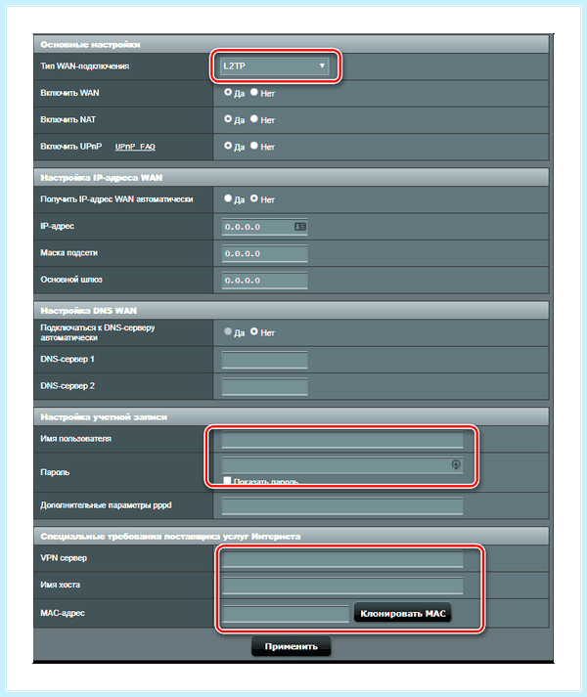Click the icon inside the Пароль field
Screen dimensions: 587x697
(456, 464)
